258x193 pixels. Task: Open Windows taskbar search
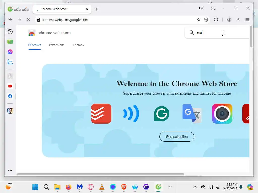[46, 187]
